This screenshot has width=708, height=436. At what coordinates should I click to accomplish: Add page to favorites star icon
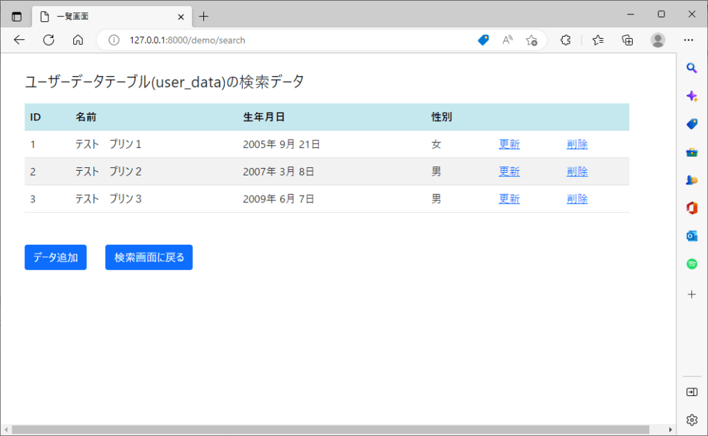tap(531, 40)
